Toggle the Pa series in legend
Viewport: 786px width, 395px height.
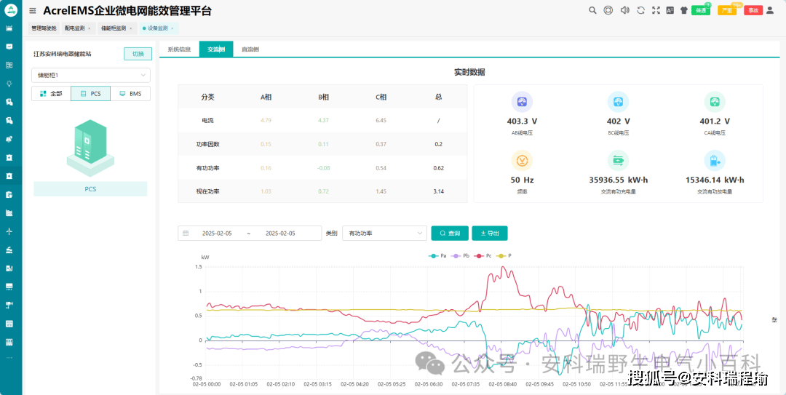pos(437,255)
